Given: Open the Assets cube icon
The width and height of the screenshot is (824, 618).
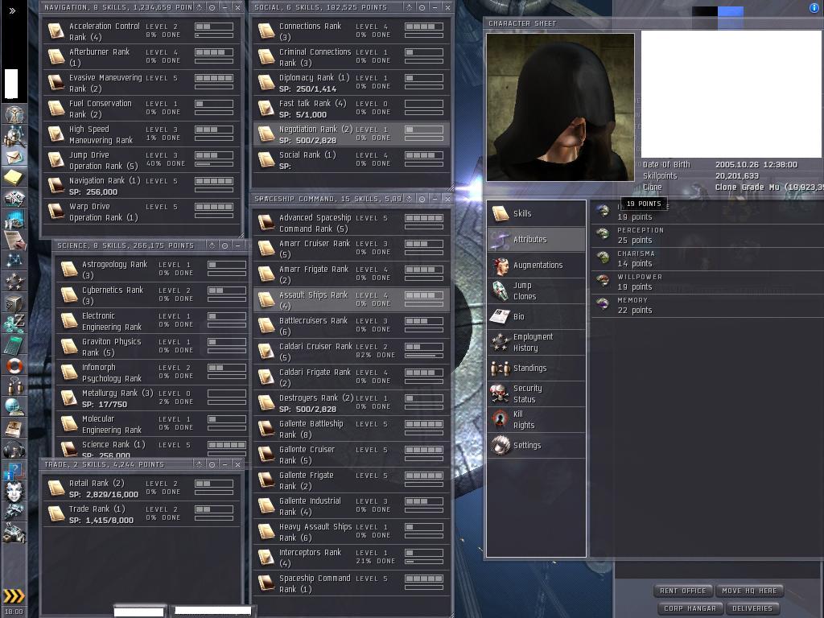Looking at the screenshot, I should click(x=14, y=303).
